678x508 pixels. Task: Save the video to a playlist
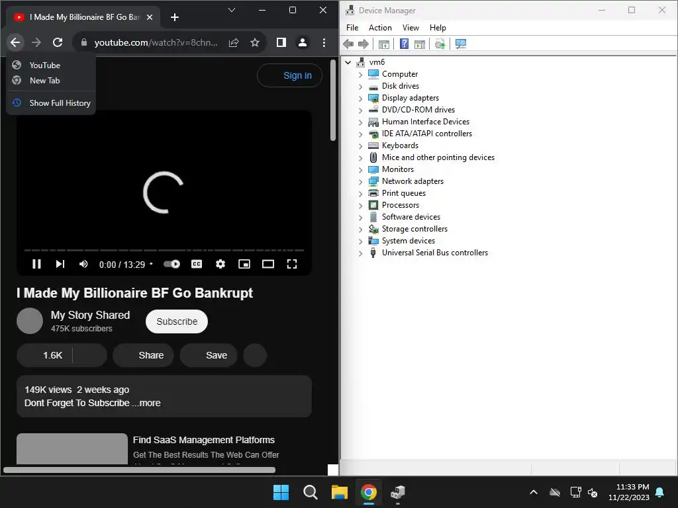coord(209,355)
